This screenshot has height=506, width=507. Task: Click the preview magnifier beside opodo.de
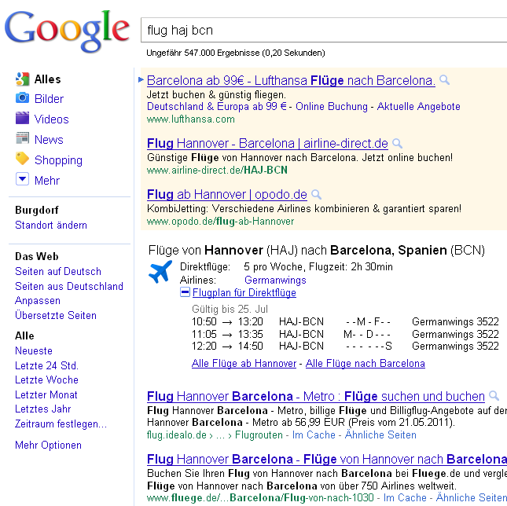point(316,194)
